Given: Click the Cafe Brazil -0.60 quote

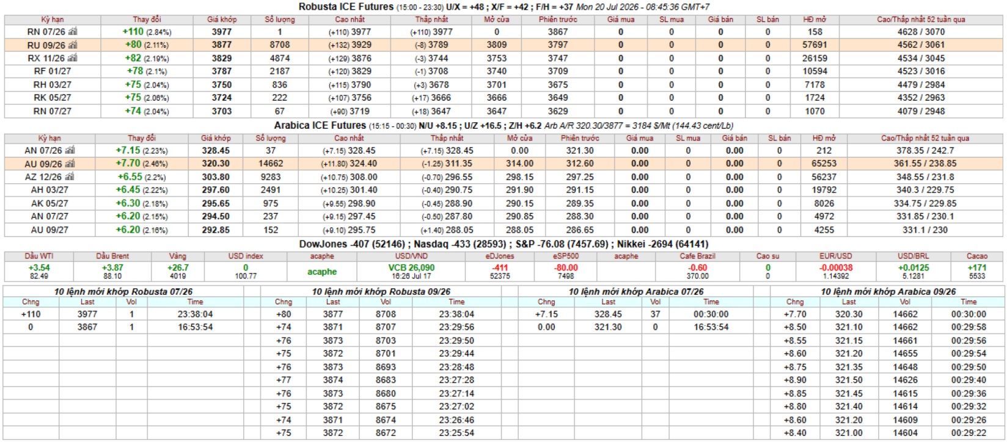Looking at the screenshot, I should pyautogui.click(x=697, y=268).
